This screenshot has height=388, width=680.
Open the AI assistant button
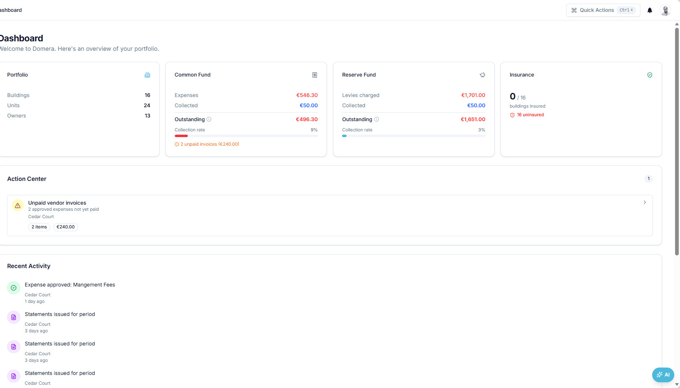coord(663,374)
